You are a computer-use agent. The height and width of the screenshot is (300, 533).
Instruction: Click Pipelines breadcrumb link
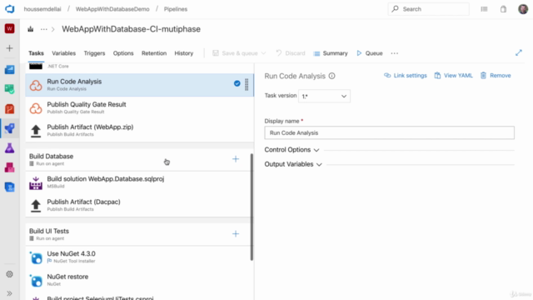coord(176,9)
